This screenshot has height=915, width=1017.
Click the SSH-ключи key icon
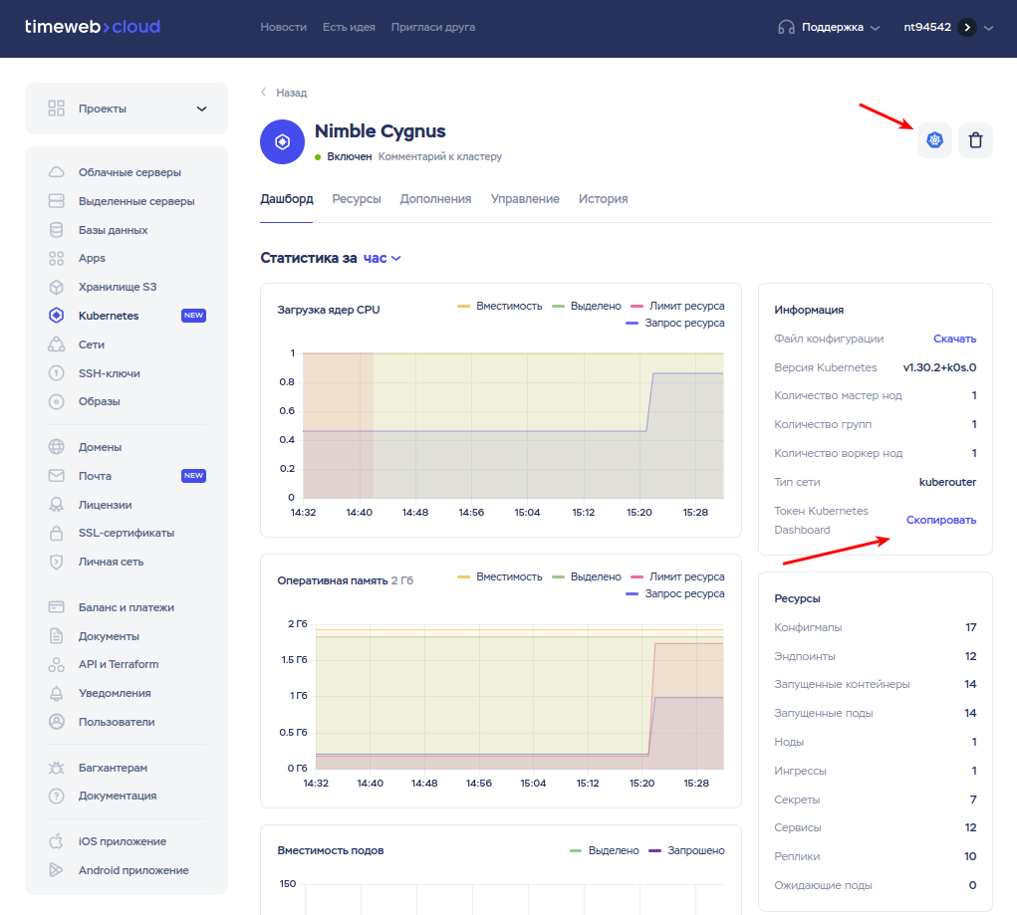pyautogui.click(x=57, y=373)
